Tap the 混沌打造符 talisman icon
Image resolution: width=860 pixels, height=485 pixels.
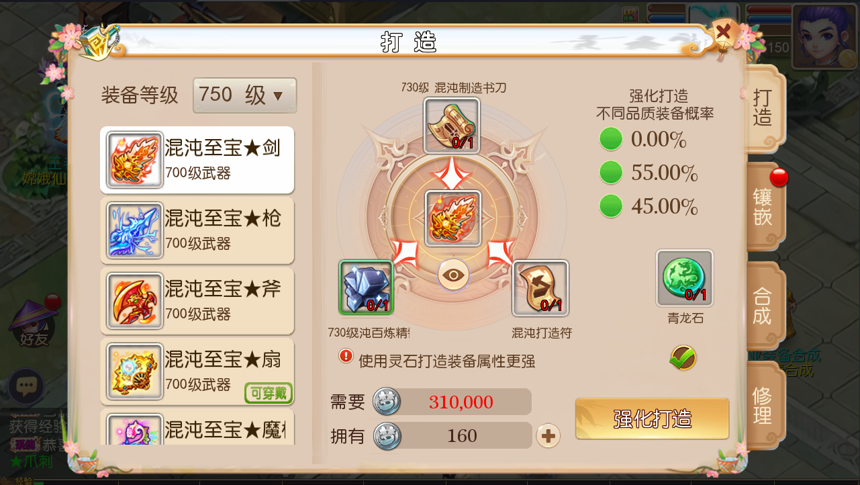540,288
